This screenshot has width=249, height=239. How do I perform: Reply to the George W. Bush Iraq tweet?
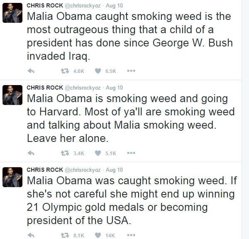(x=31, y=71)
